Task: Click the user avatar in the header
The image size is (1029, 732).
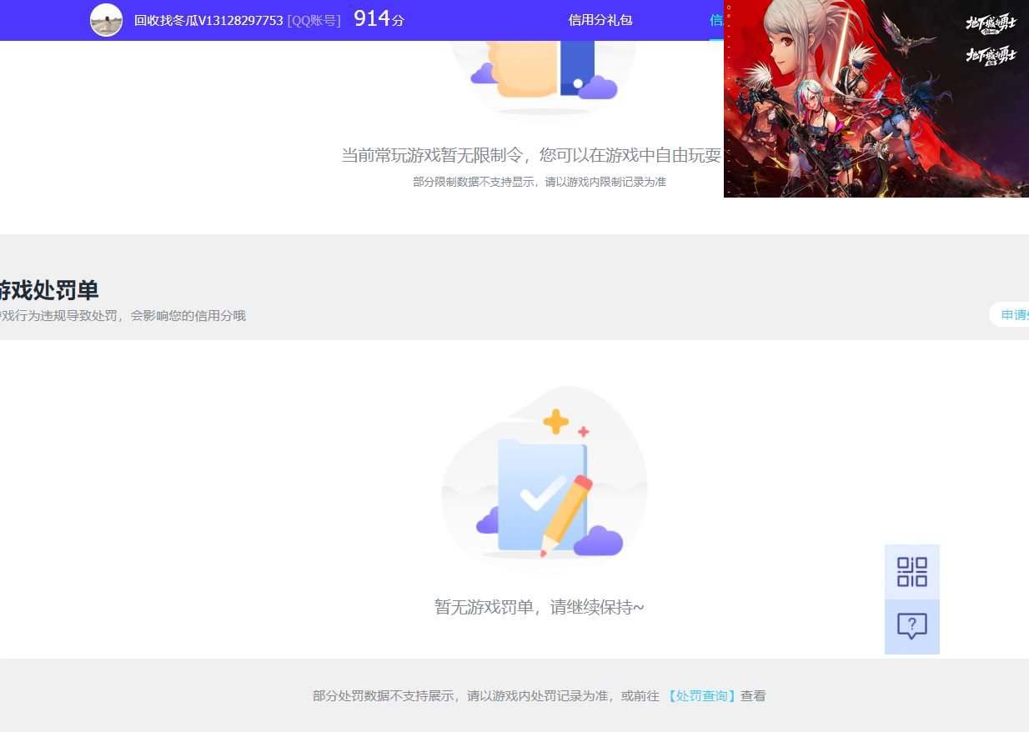Action: [106, 20]
